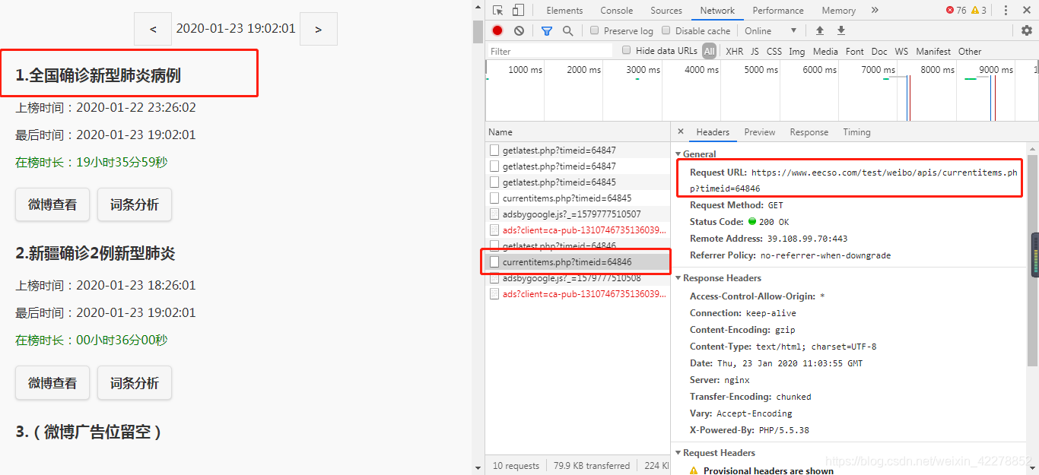Filter requests by Font
Image resolution: width=1039 pixels, height=475 pixels.
point(854,51)
